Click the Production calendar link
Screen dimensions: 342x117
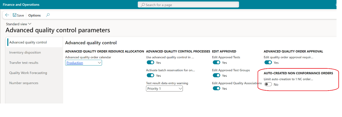point(75,63)
